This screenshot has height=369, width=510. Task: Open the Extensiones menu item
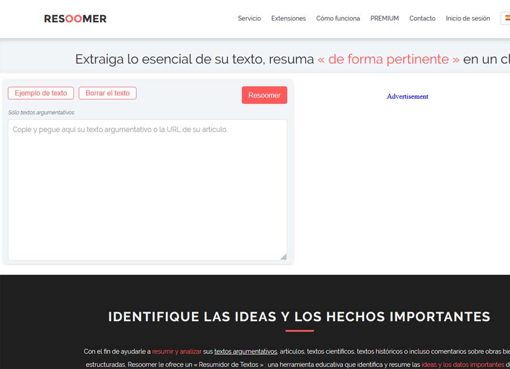tap(288, 19)
